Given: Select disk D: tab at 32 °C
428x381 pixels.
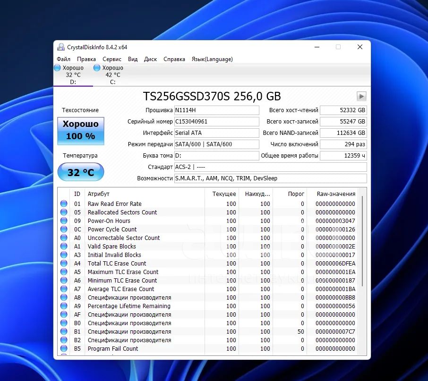Looking at the screenshot, I should coord(73,75).
